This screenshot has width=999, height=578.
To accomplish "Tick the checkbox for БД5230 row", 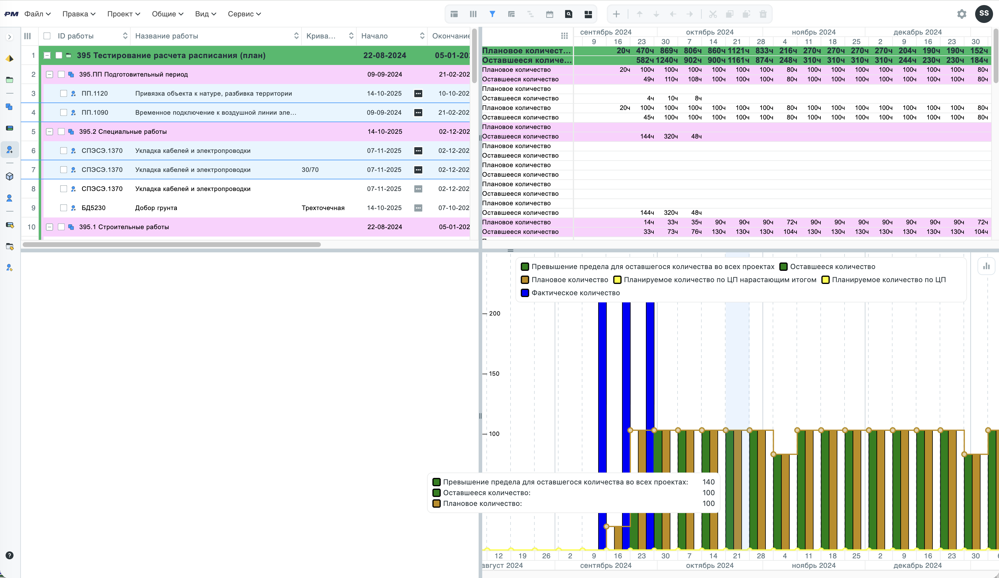I will [x=64, y=208].
